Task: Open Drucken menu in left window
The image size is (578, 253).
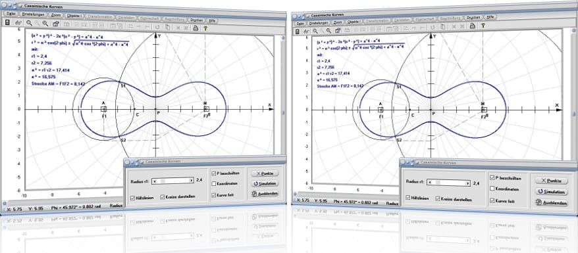Action: click(x=196, y=20)
